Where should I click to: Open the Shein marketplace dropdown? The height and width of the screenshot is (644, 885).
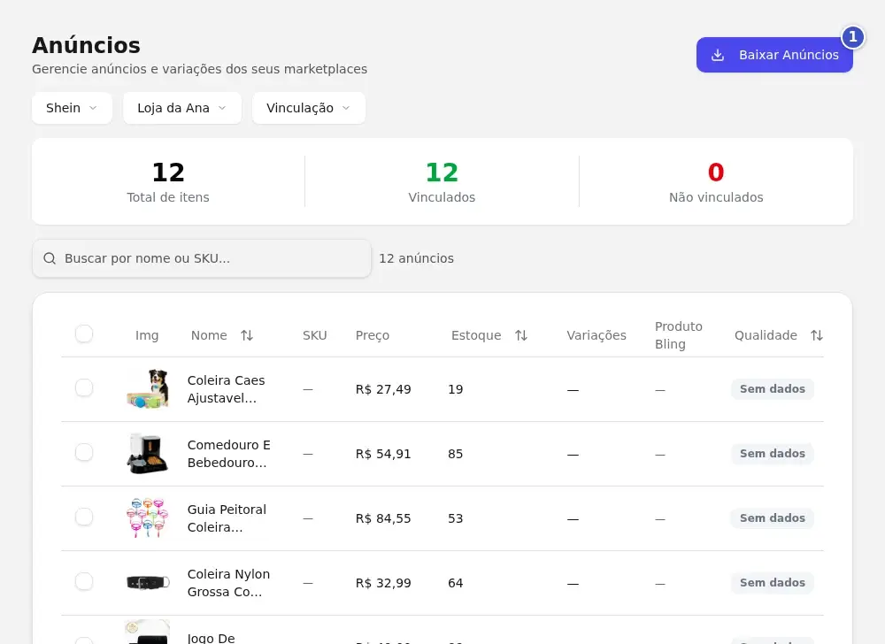(72, 108)
